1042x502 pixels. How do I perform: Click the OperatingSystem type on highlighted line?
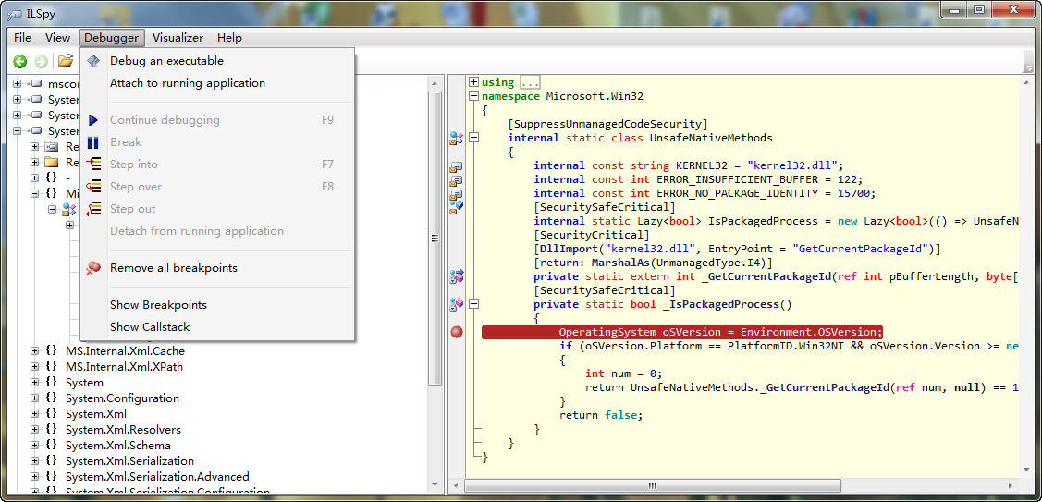(x=607, y=332)
